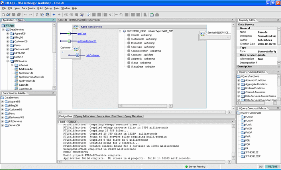The height and width of the screenshot is (170, 281).
Task: Close the Data Services Palette panel
Action: 53,93
